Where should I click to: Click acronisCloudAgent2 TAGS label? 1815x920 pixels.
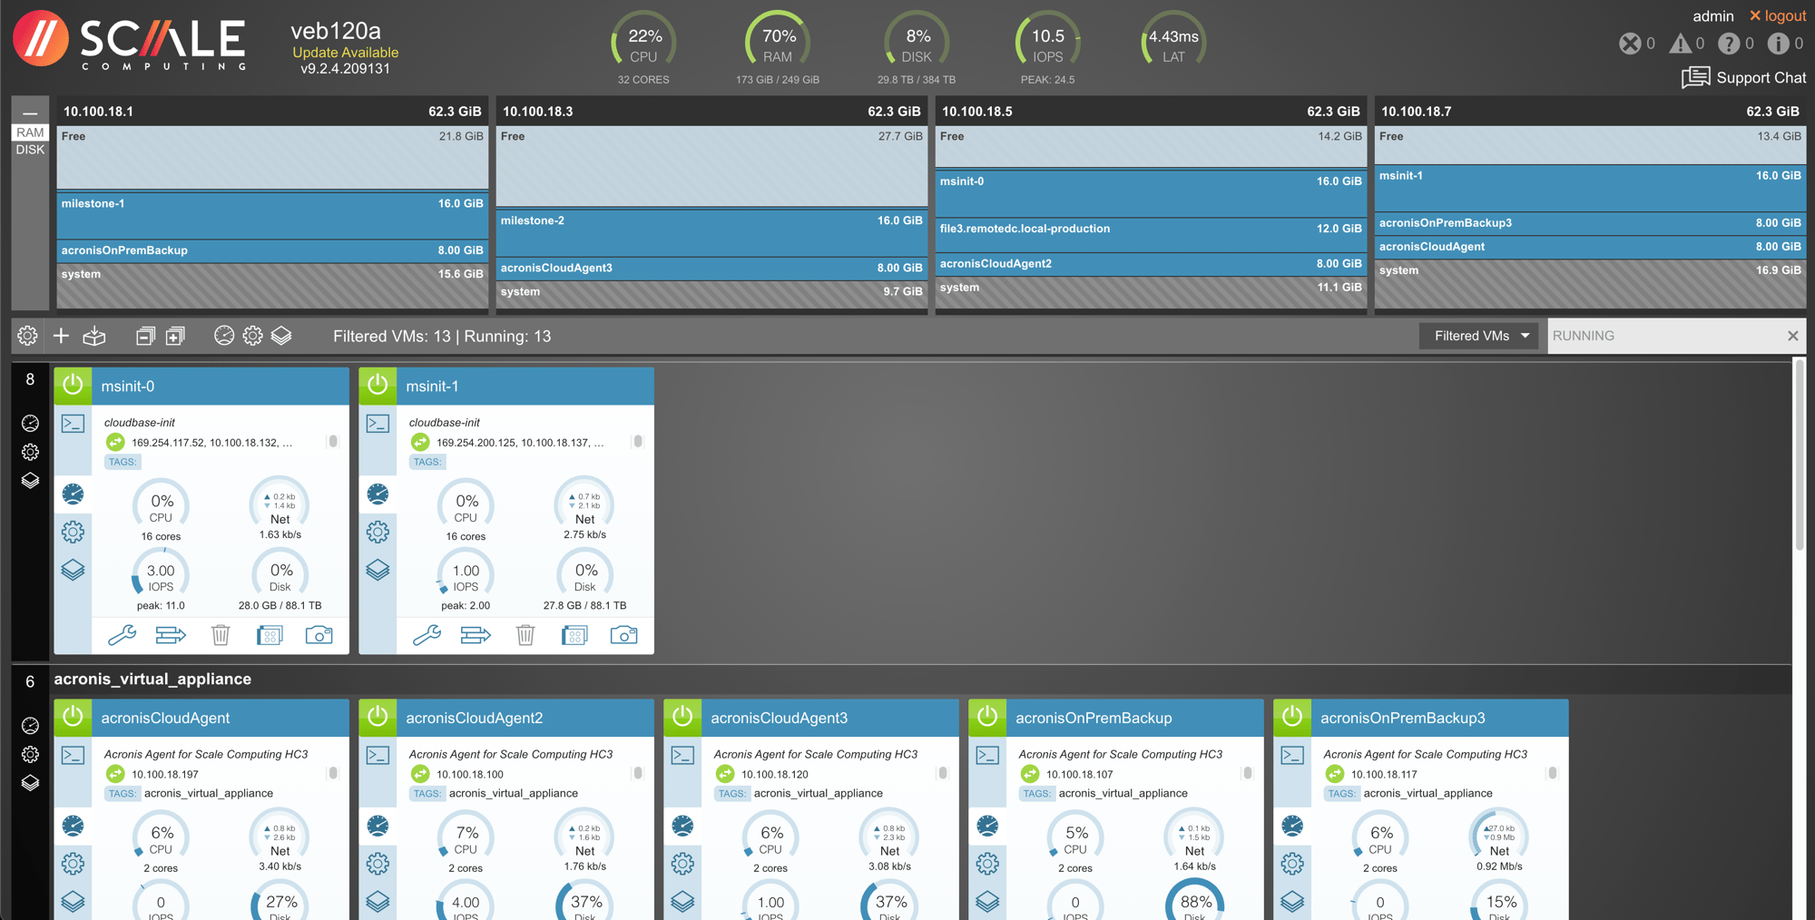tap(427, 793)
